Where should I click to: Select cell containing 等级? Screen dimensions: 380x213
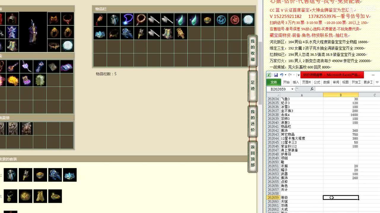click(x=302, y=198)
